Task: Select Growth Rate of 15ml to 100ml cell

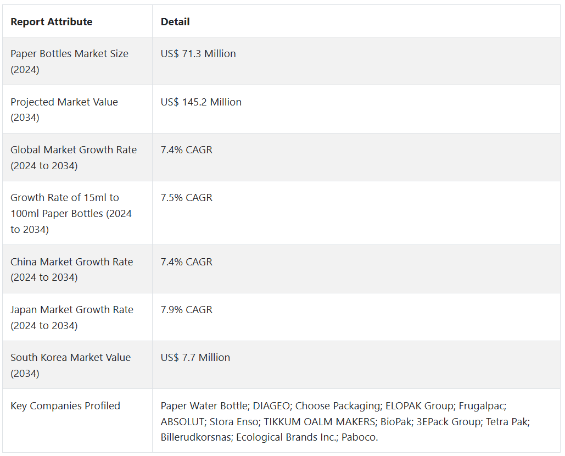Action: [77, 213]
